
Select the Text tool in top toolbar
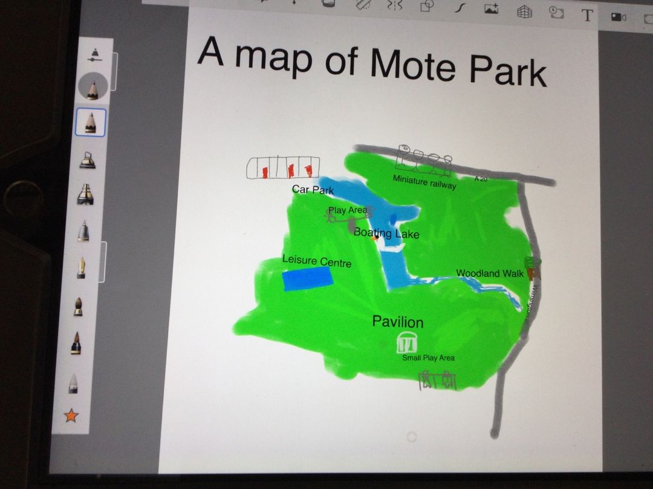coord(587,15)
